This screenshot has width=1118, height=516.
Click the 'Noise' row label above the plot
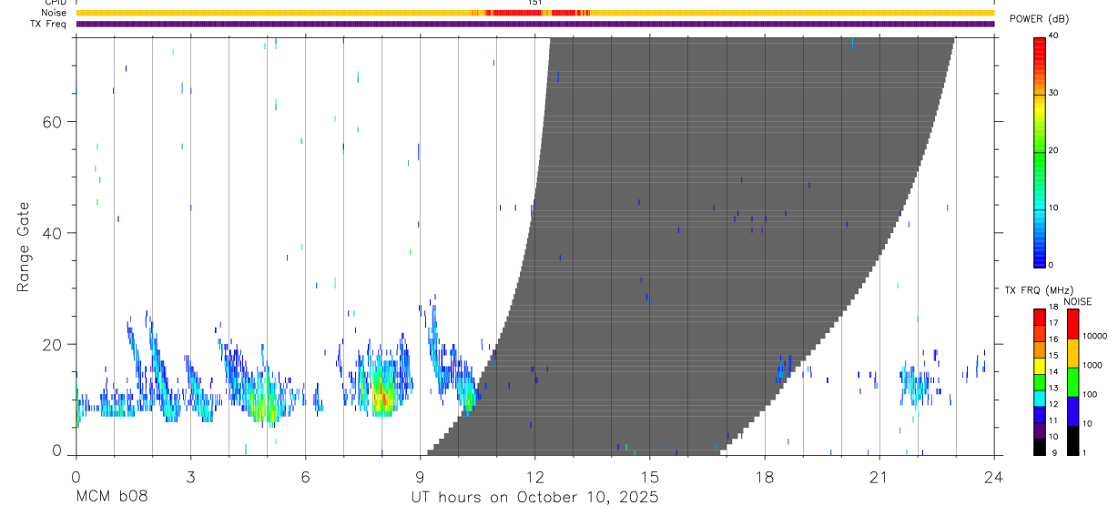tap(54, 13)
